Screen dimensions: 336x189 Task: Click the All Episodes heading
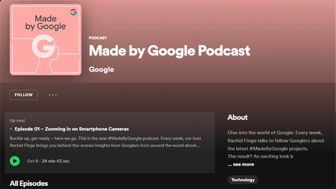(x=29, y=184)
